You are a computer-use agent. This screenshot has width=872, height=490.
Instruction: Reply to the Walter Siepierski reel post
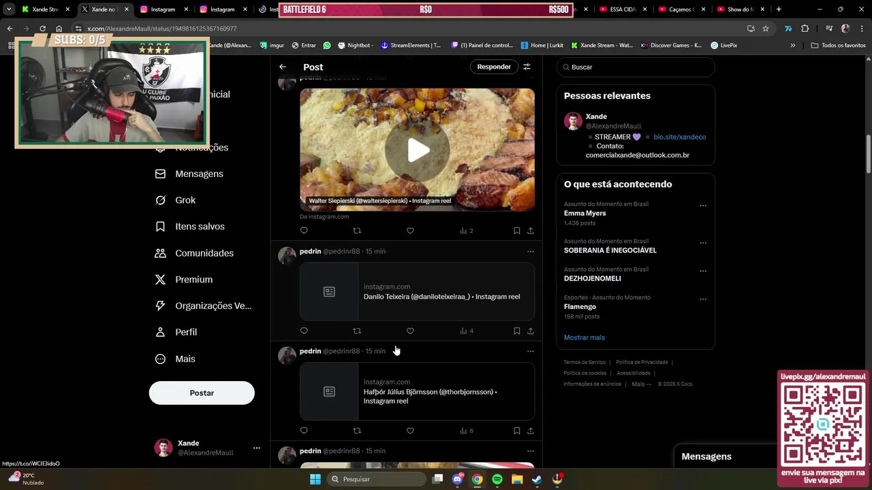coord(304,231)
